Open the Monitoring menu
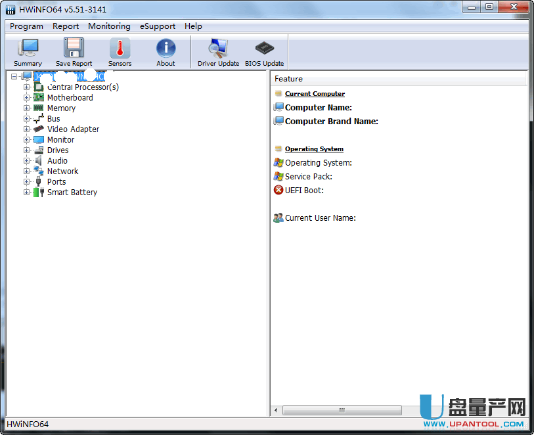This screenshot has height=435, width=534. 109,26
